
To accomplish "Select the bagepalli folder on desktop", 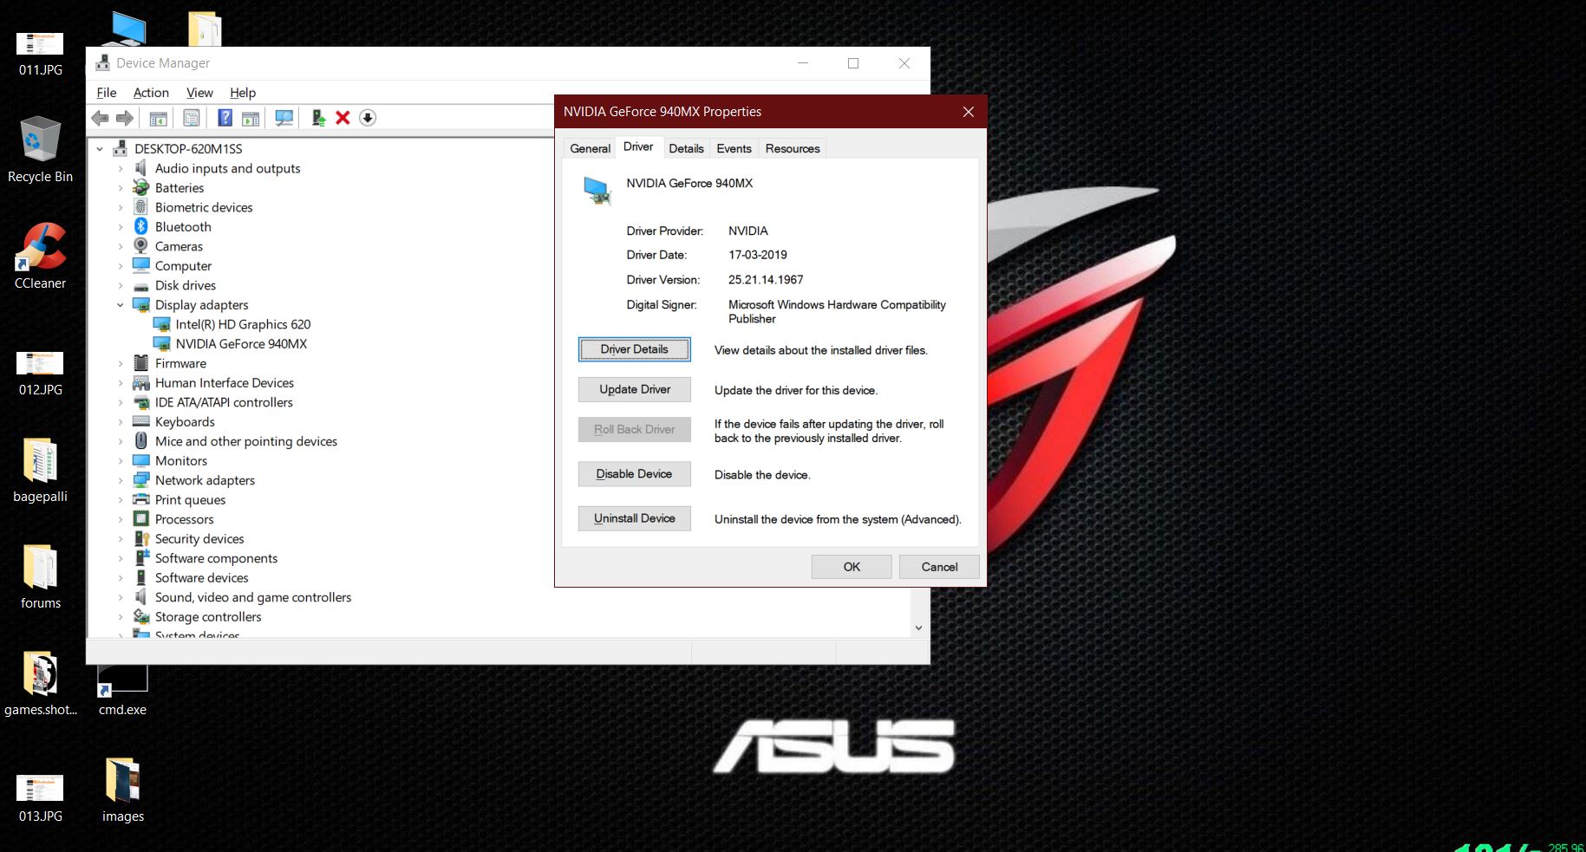I will tap(40, 470).
